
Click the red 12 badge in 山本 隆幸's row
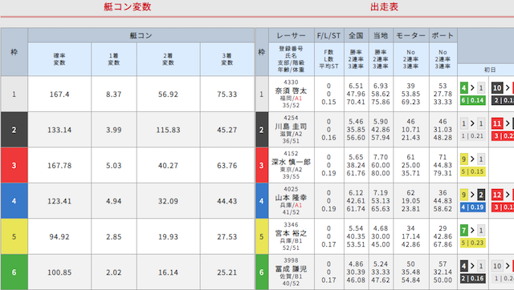click(497, 195)
